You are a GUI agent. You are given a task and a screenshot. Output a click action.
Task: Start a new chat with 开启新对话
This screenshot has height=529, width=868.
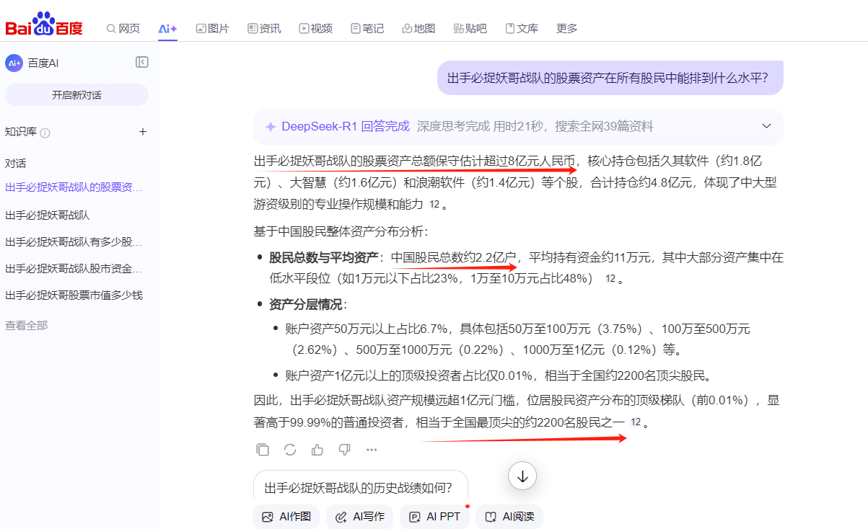(x=76, y=94)
